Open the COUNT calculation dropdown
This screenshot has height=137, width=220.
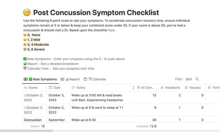point(37,126)
